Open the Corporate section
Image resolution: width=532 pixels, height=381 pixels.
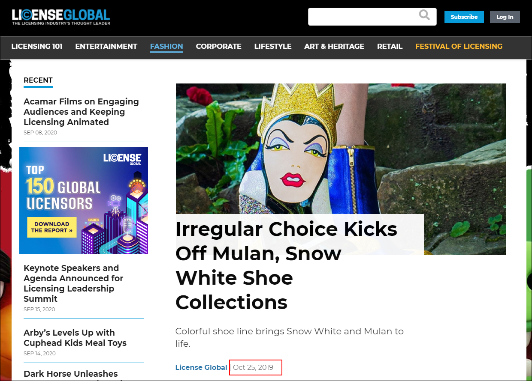218,46
